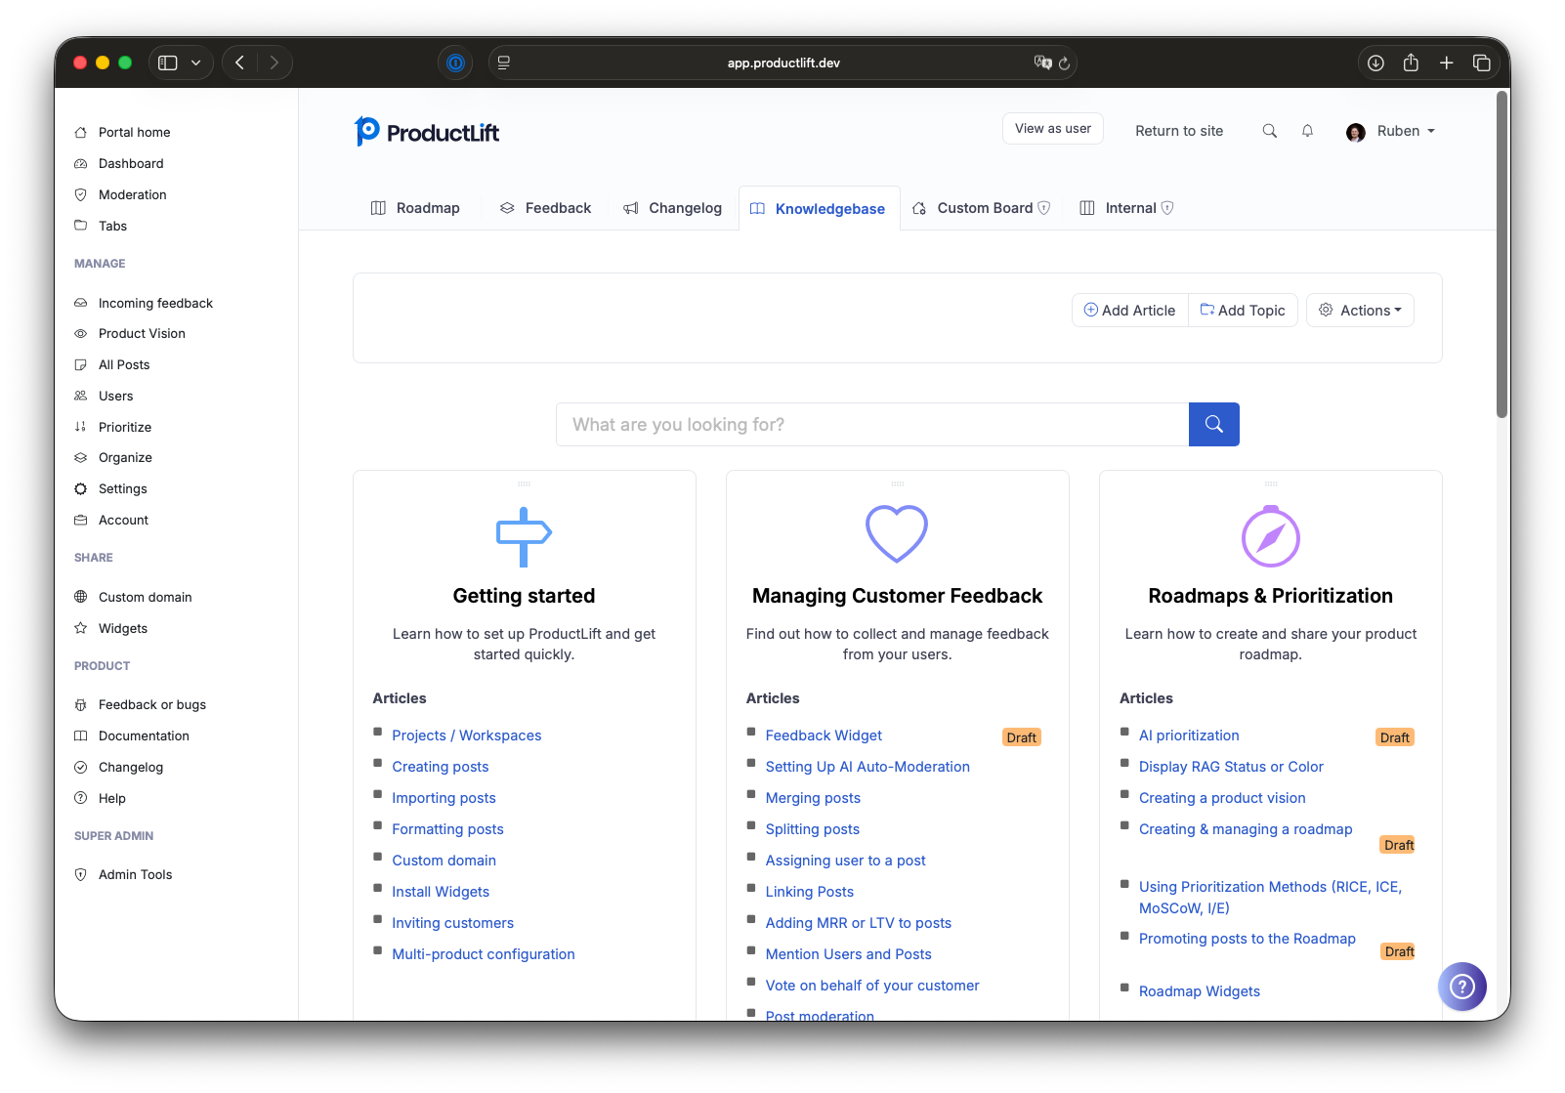
Task: Open Safari sidebar options chevron
Action: (196, 63)
